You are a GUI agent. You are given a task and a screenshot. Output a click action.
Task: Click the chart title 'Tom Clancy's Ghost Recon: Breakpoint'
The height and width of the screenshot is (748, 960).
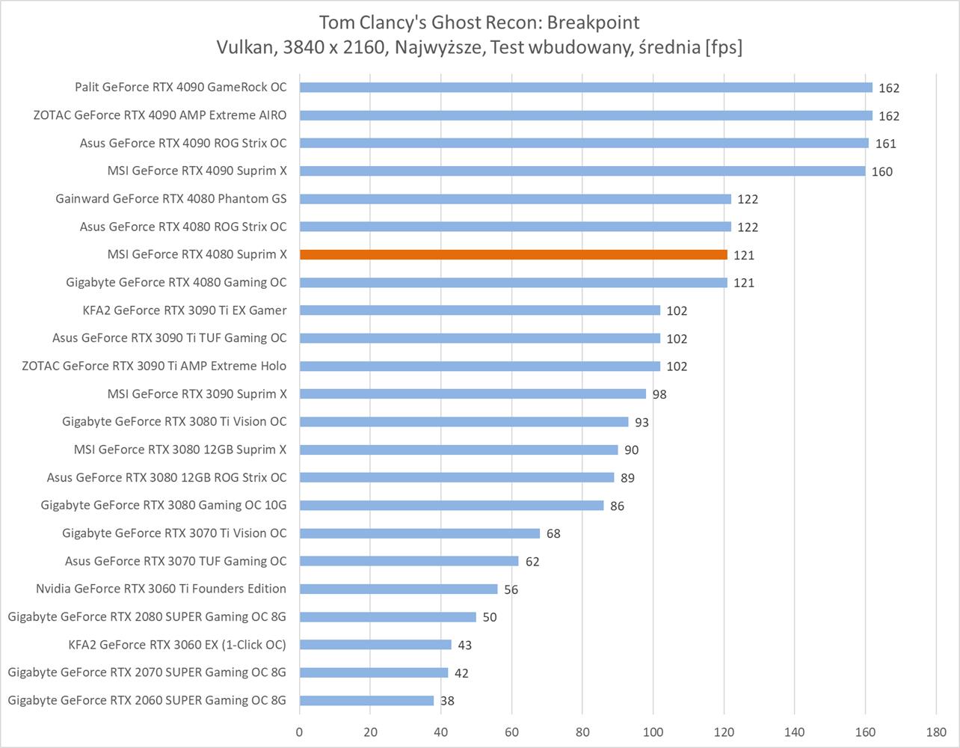479,22
